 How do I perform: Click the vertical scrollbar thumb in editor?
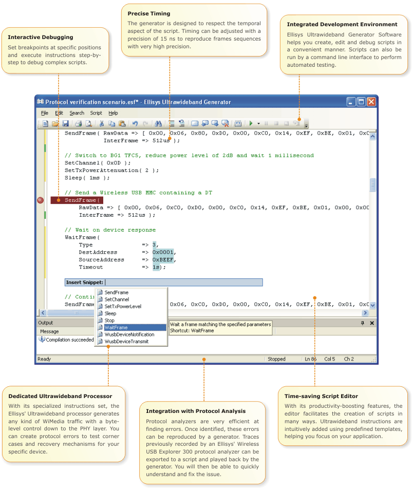tap(372, 185)
